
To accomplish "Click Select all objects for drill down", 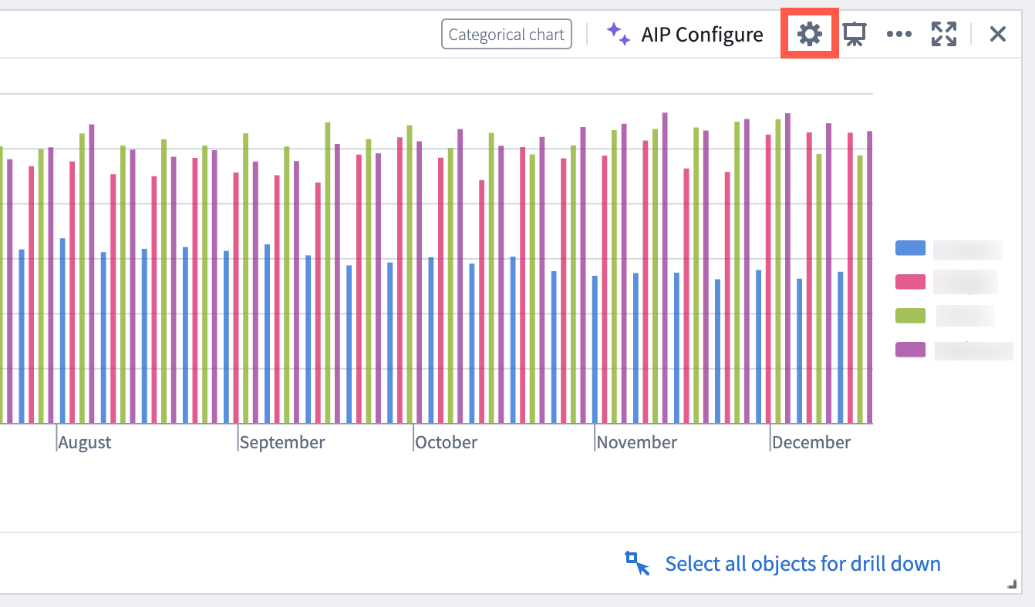I will click(x=803, y=564).
